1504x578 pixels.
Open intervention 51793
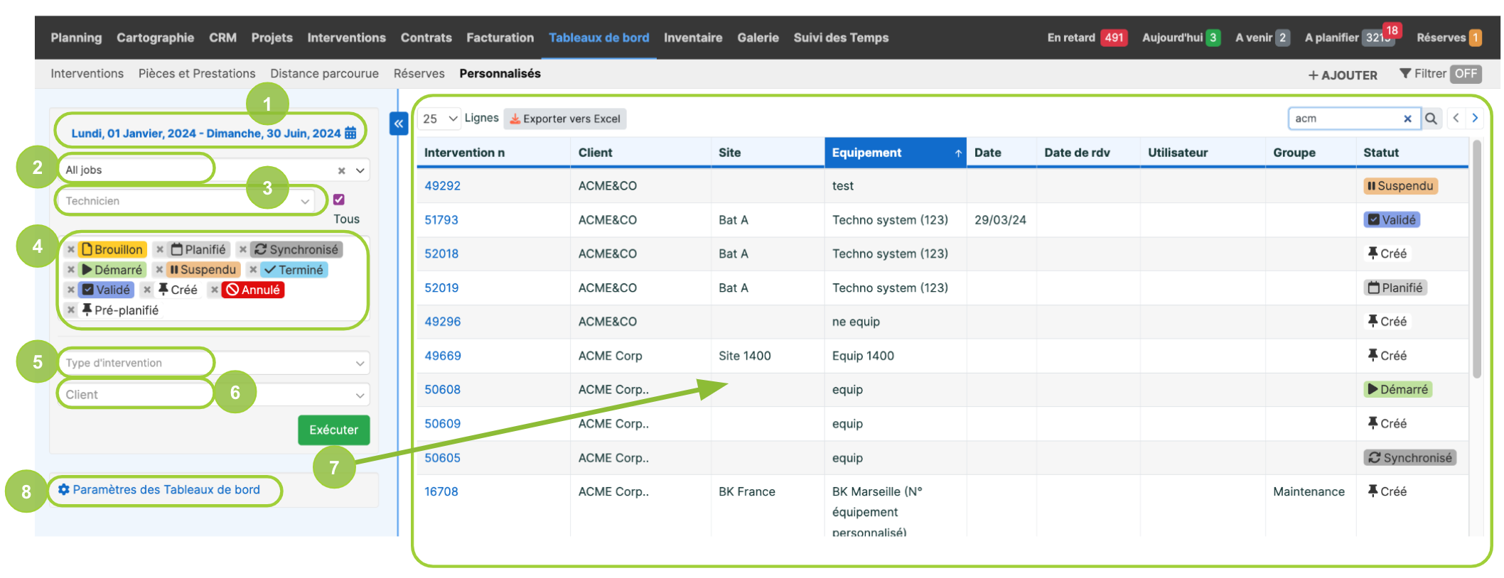(441, 219)
